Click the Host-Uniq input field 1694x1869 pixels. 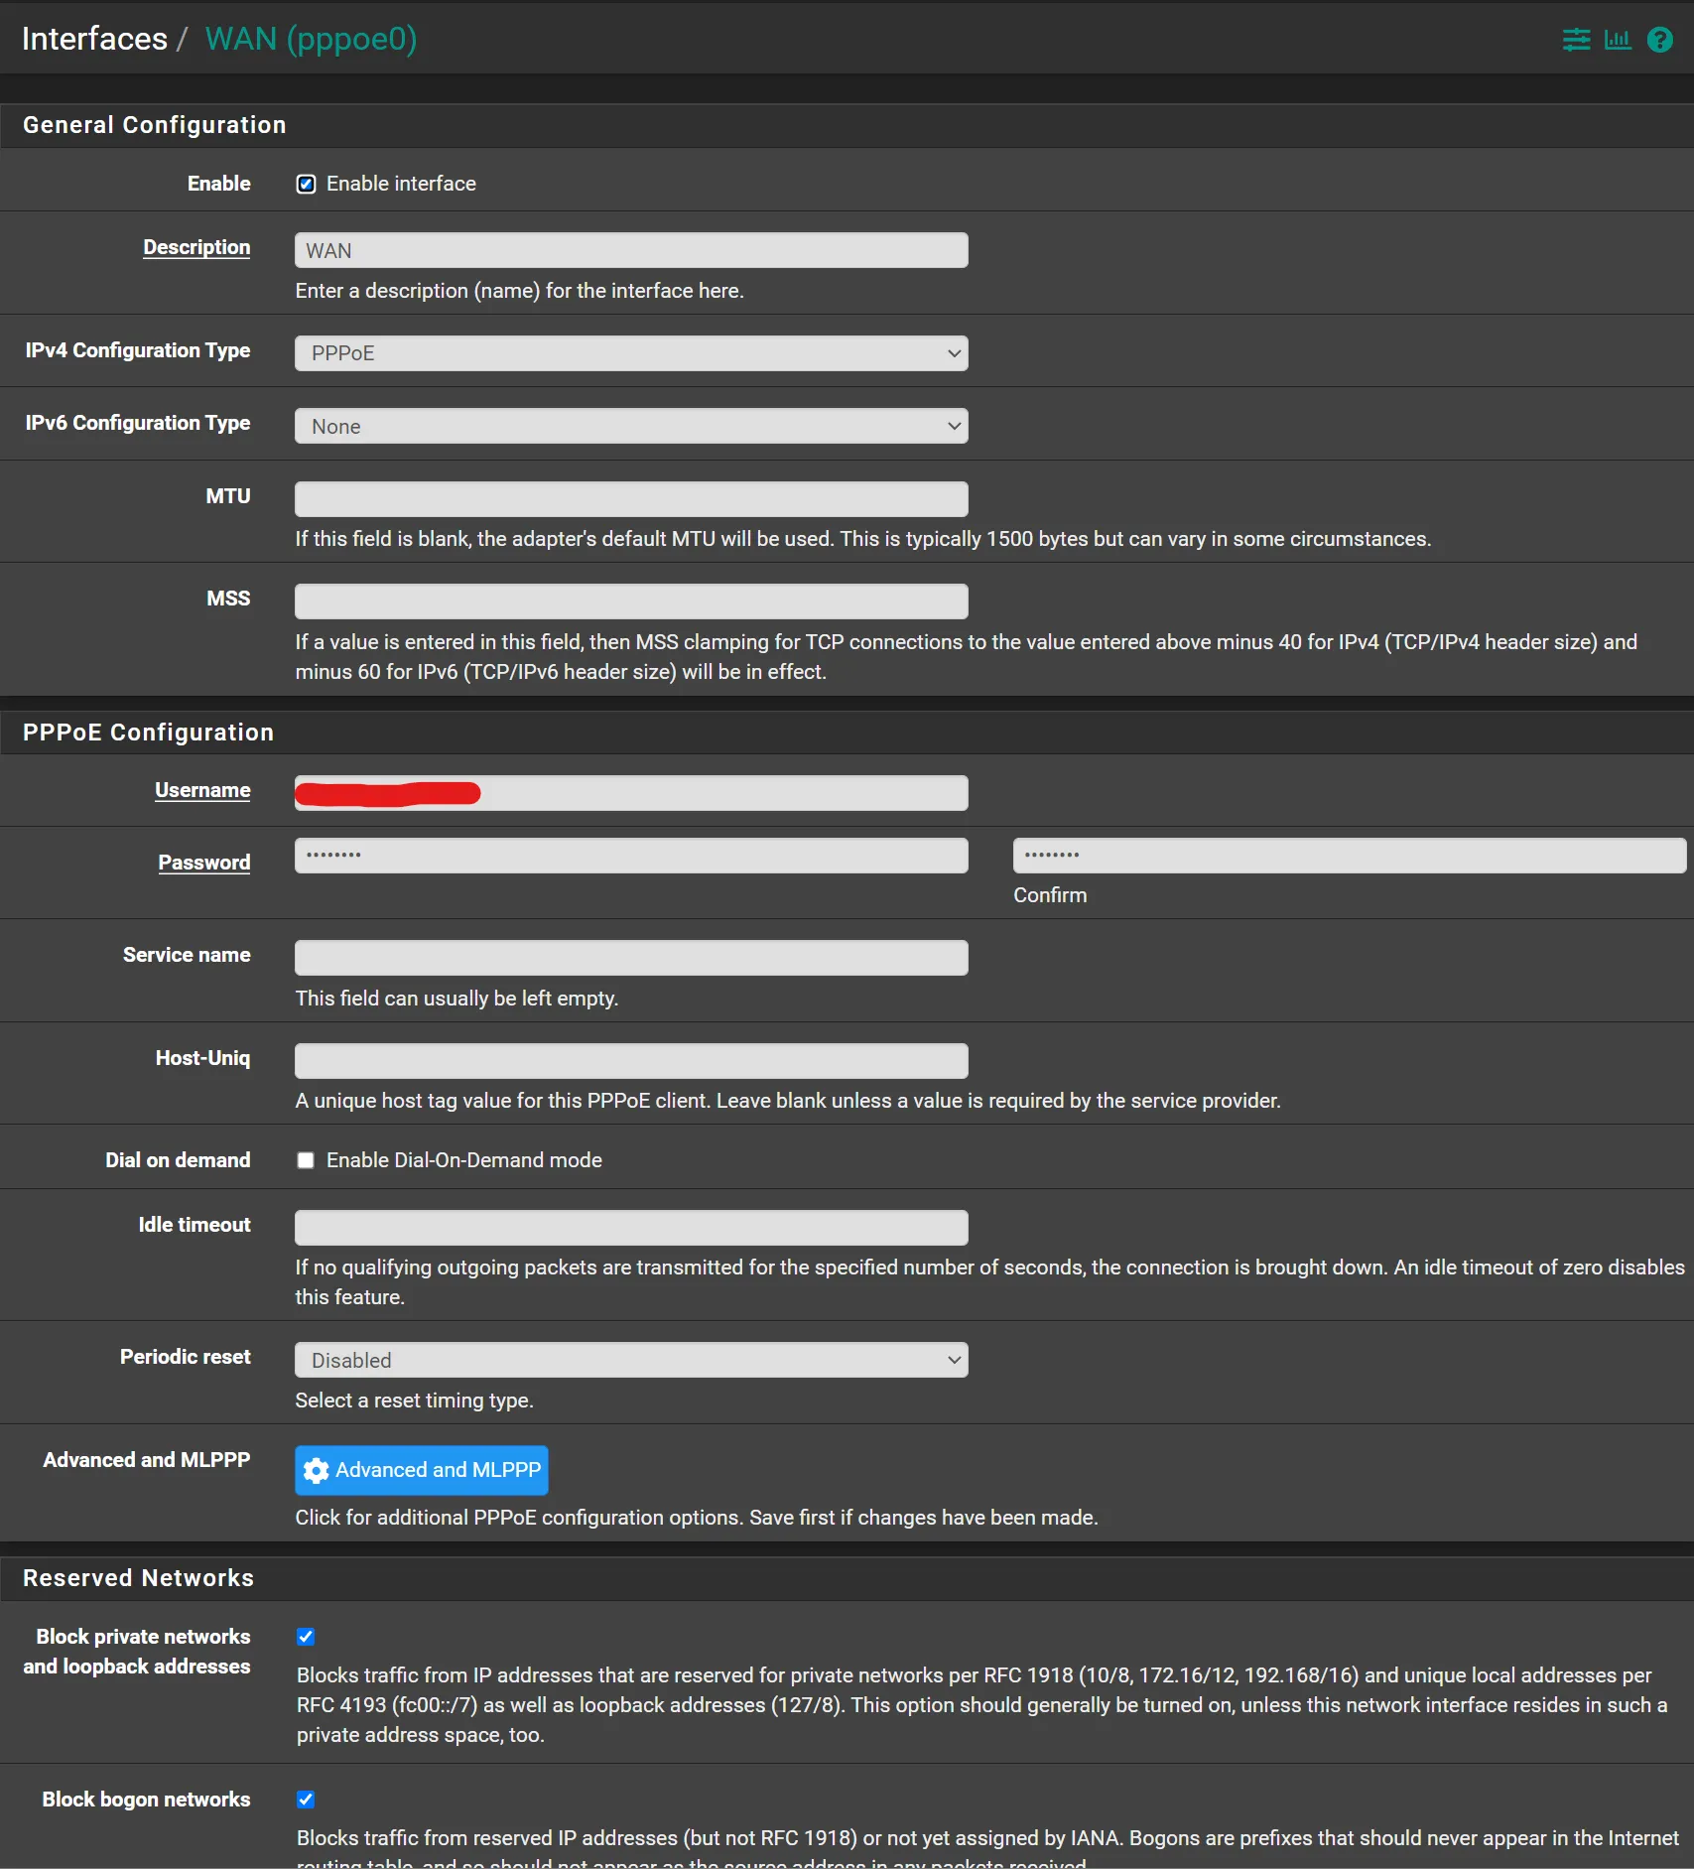click(x=631, y=1061)
